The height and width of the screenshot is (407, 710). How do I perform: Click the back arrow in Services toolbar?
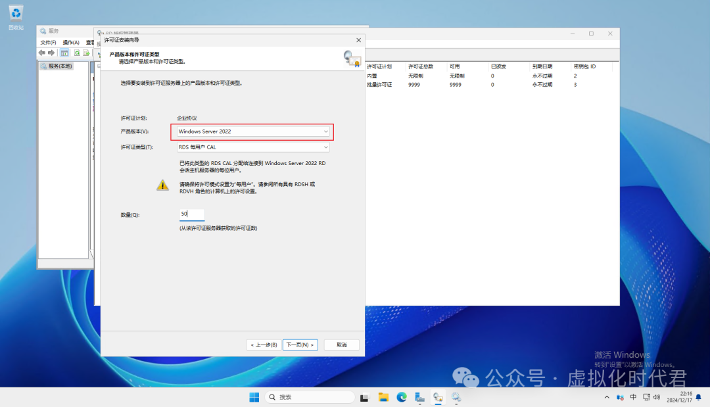coord(42,53)
